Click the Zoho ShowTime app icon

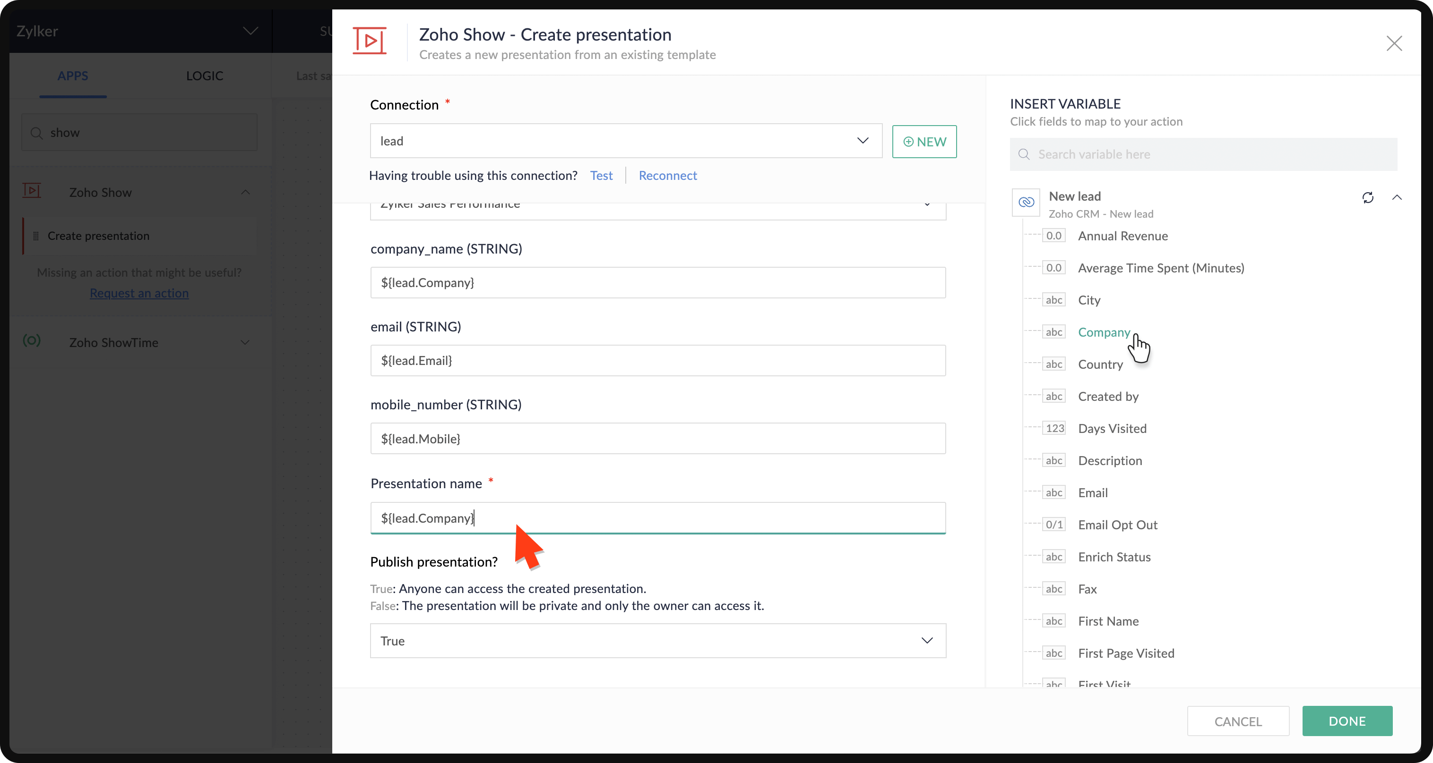click(32, 341)
